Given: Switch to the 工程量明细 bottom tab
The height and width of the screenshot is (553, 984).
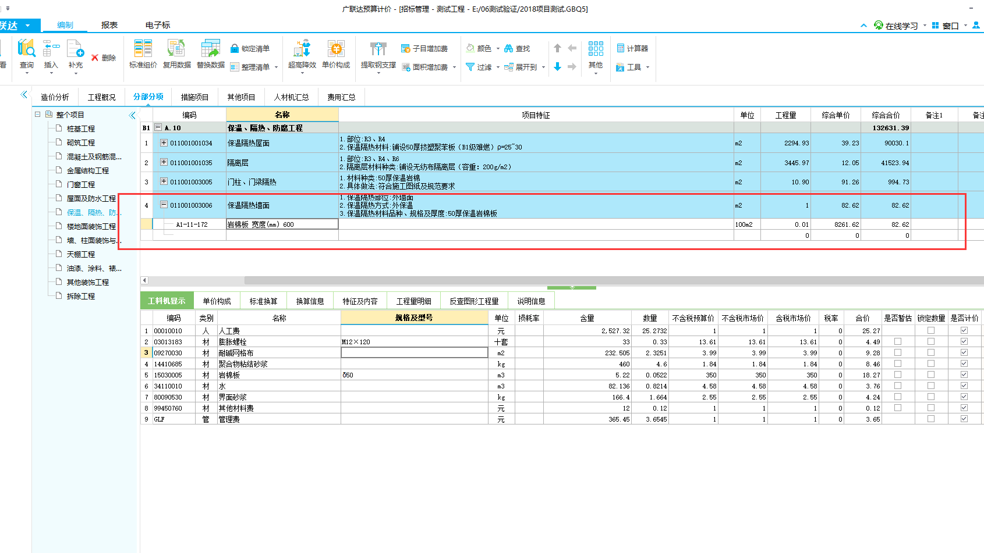Looking at the screenshot, I should (x=414, y=301).
